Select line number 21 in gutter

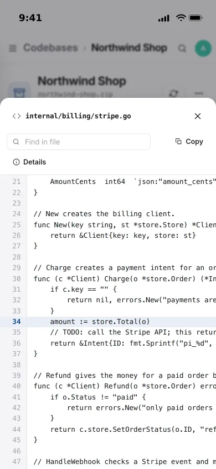(17, 182)
